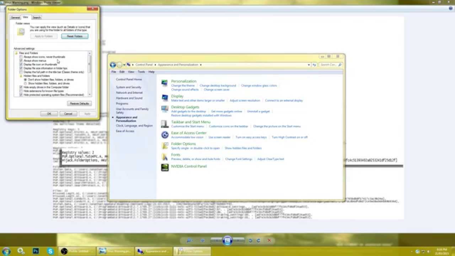
Task: Go back in Control Panel window
Action: [113, 65]
